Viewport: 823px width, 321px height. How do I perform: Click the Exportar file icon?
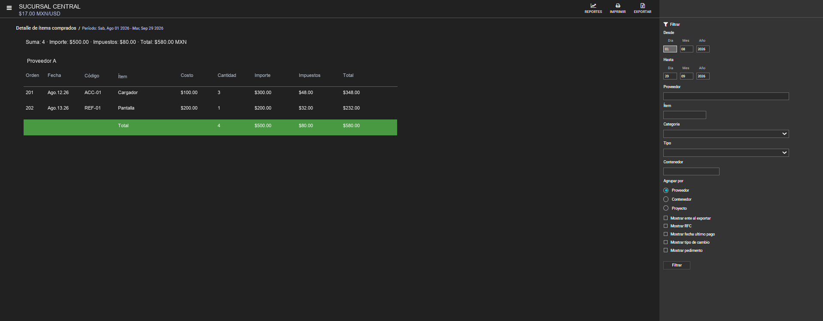(x=643, y=6)
